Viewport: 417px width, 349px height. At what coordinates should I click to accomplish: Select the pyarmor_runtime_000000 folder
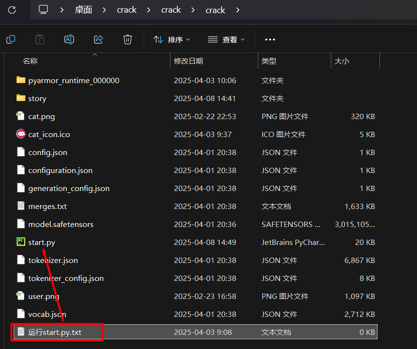click(74, 80)
